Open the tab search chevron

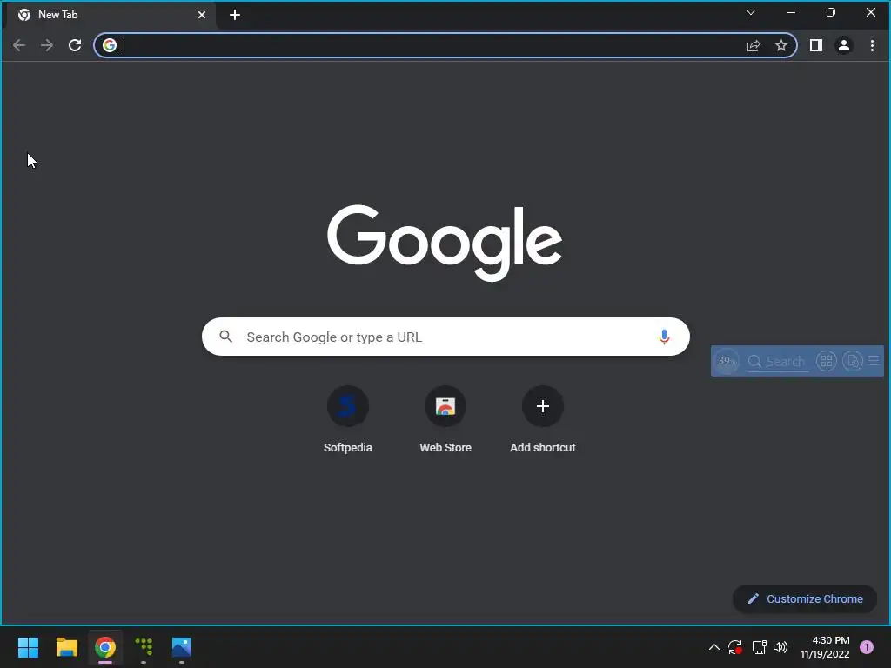click(x=751, y=12)
